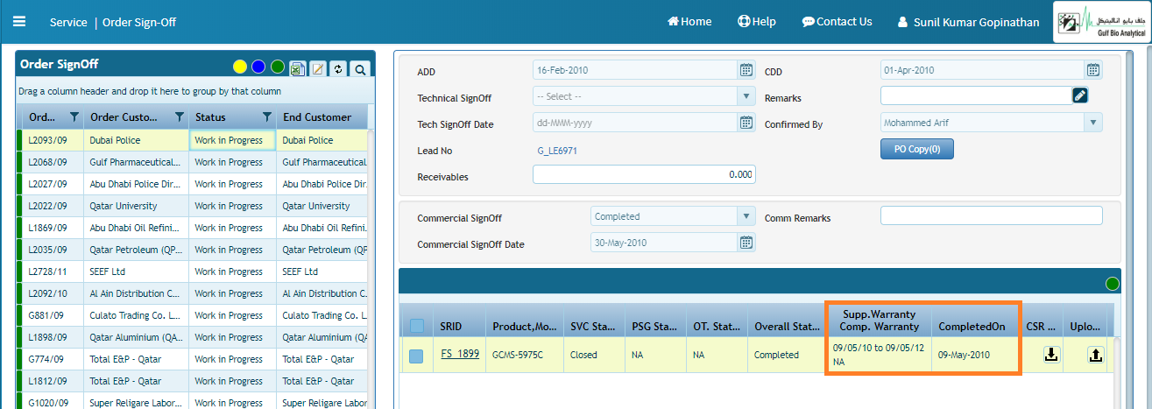Select the green status circle in Order SignOff header
The image size is (1152, 409).
pos(278,67)
